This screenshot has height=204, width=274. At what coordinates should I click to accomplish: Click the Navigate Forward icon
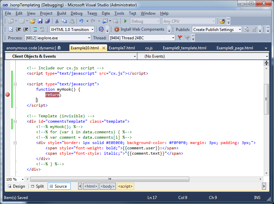(x=115, y=21)
